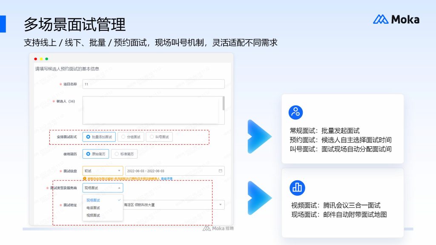The image size is (436, 245).
Task: Click the blue bar chart icon in the lower card
Action: tap(297, 188)
